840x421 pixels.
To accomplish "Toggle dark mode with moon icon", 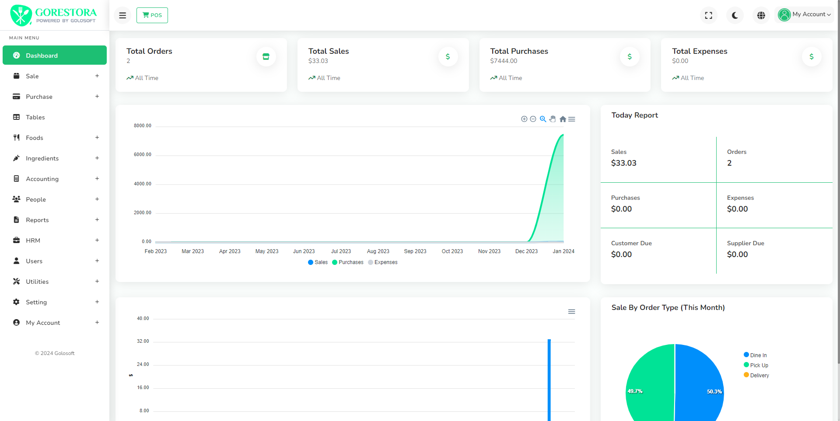I will [x=735, y=15].
